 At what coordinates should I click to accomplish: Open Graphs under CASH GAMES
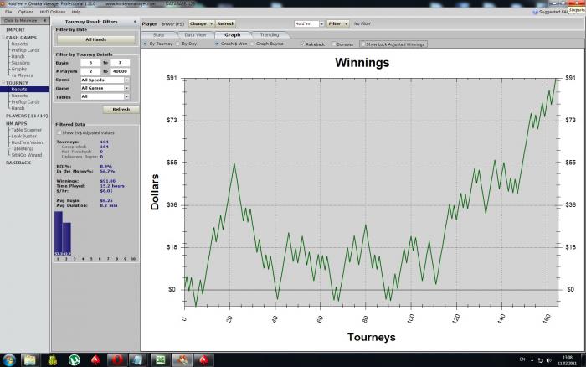pos(19,70)
